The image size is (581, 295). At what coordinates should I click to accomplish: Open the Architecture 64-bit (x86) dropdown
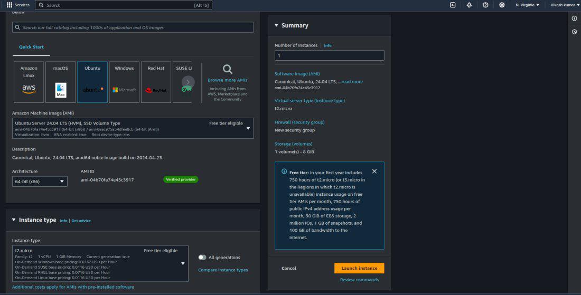tap(40, 182)
